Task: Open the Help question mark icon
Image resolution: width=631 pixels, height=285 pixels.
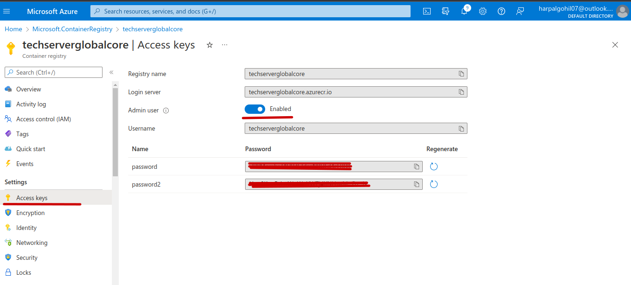Action: point(501,11)
